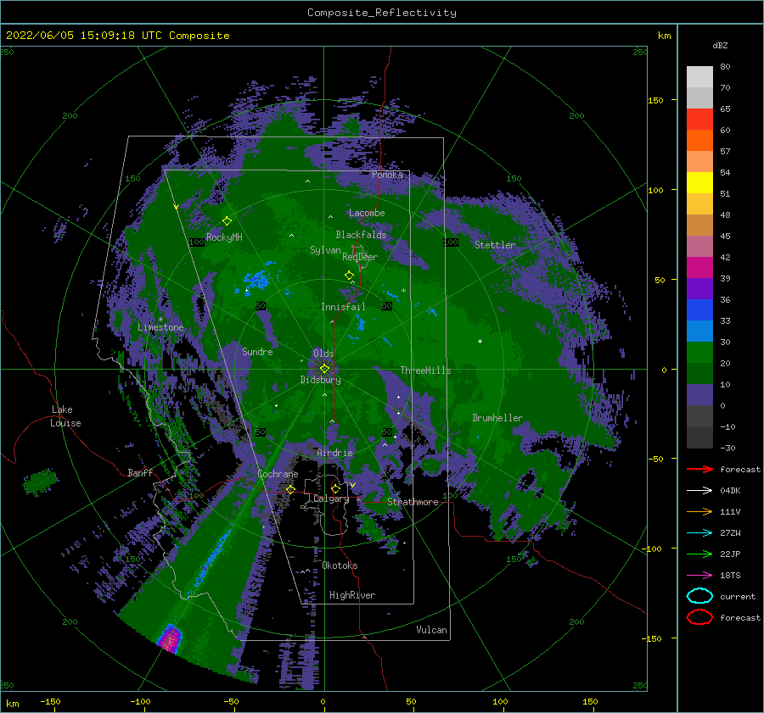Click the Lacombe city label
Viewport: 764px width, 713px height.
(367, 213)
